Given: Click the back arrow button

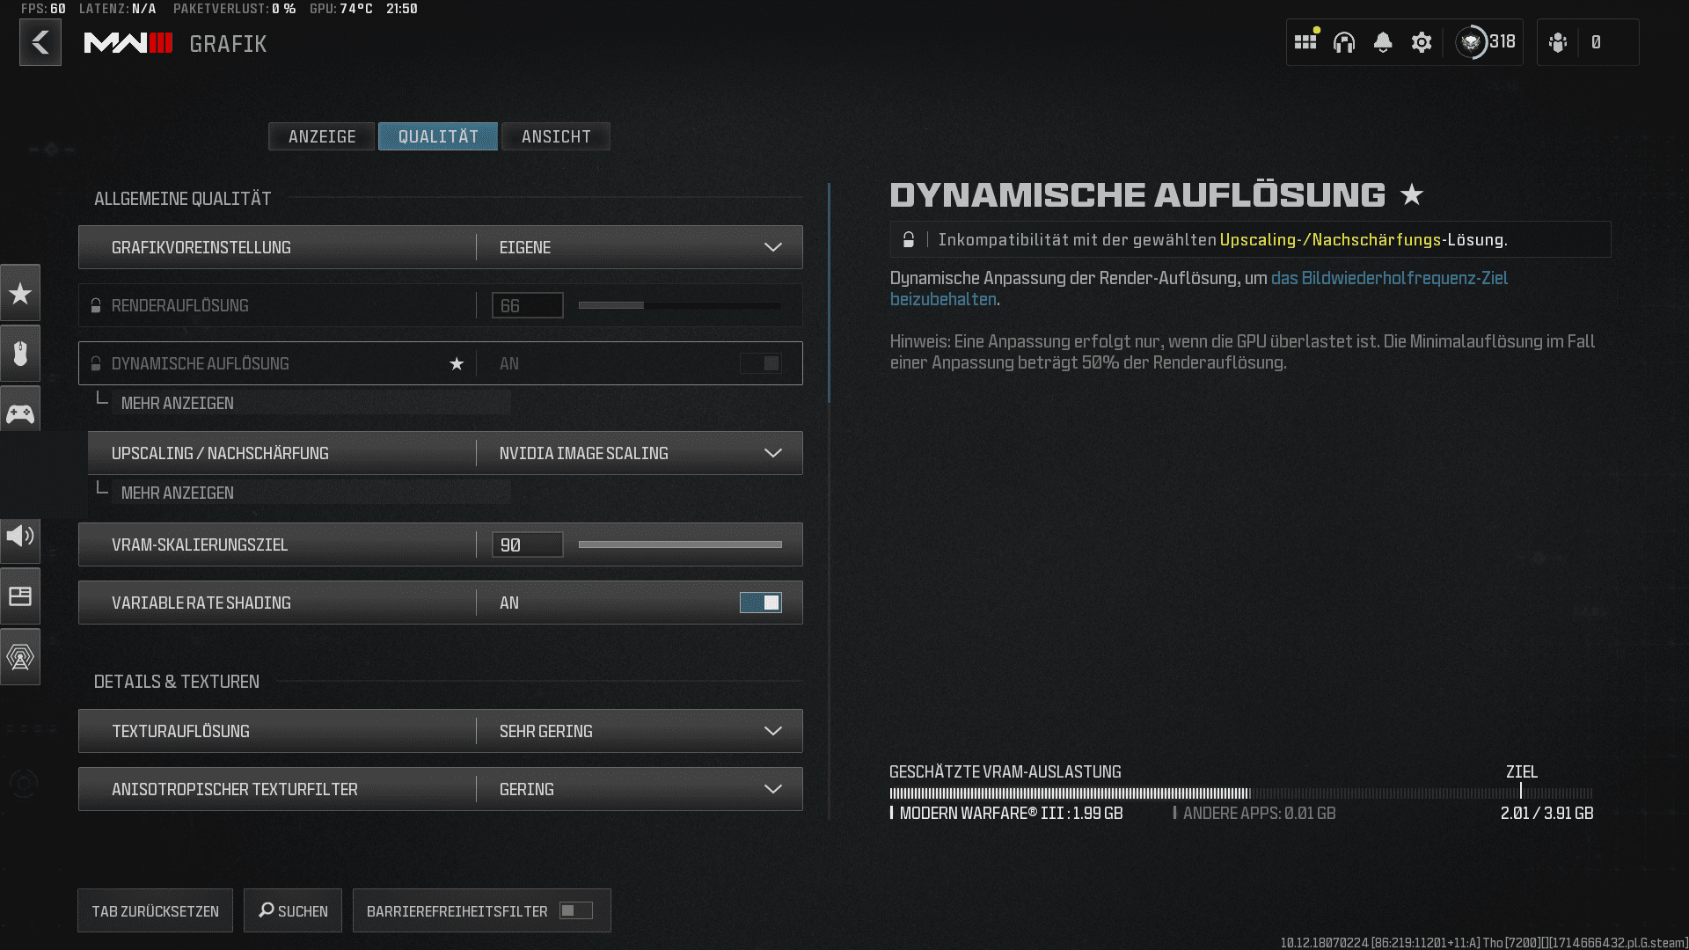Looking at the screenshot, I should click(40, 42).
